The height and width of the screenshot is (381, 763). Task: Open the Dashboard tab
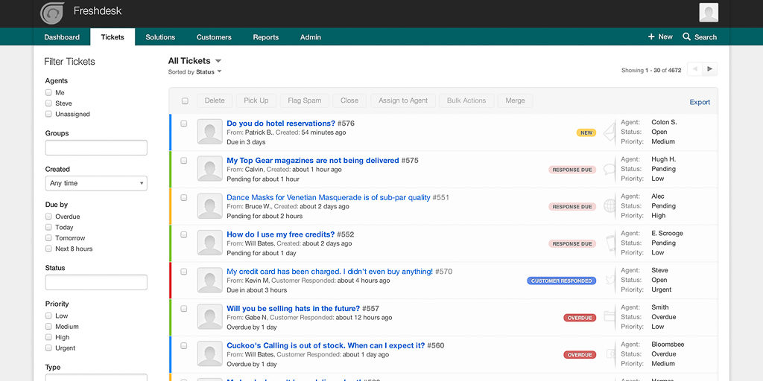[x=62, y=37]
